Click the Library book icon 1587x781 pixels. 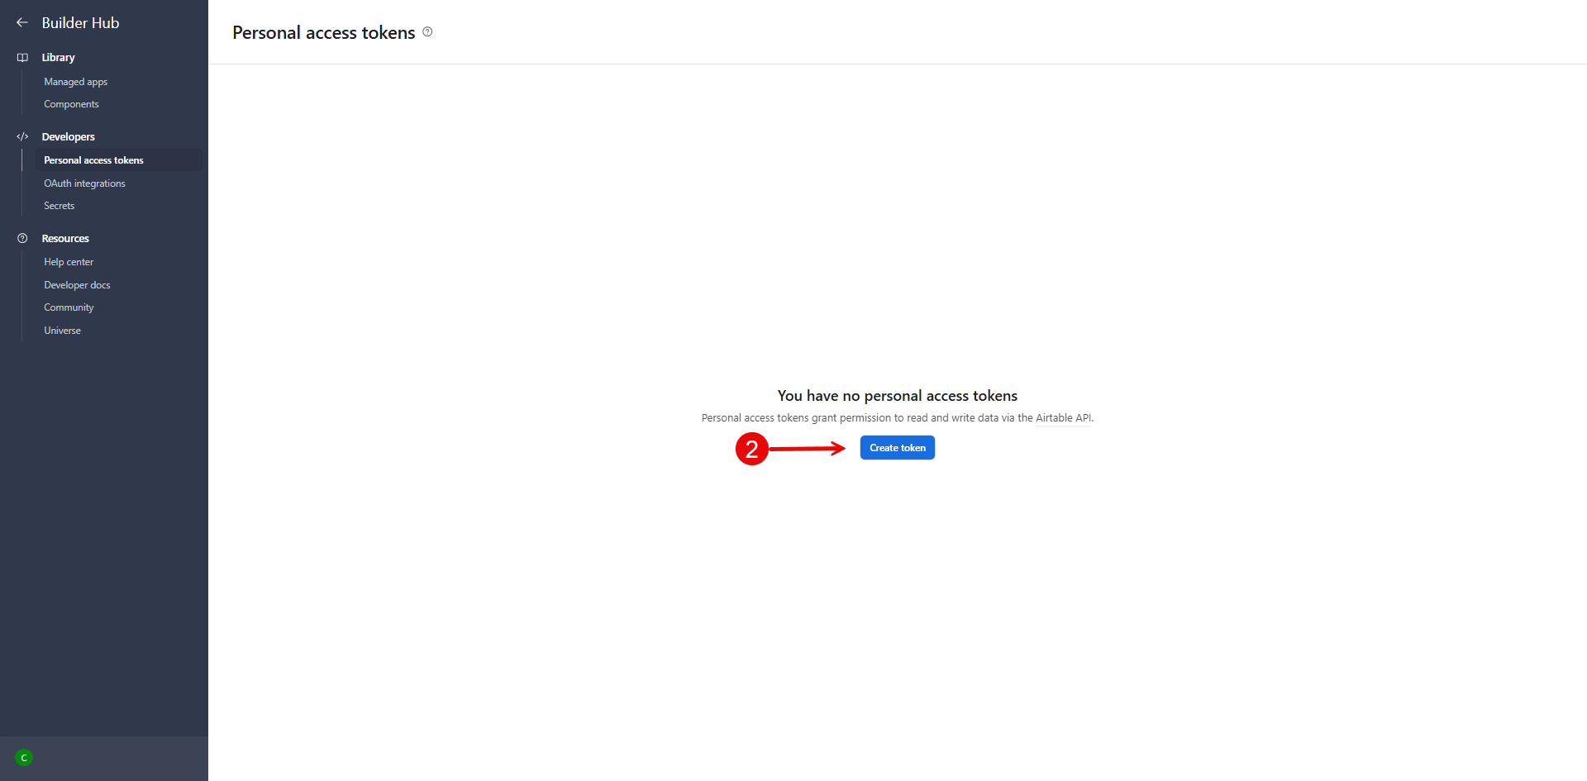point(22,58)
